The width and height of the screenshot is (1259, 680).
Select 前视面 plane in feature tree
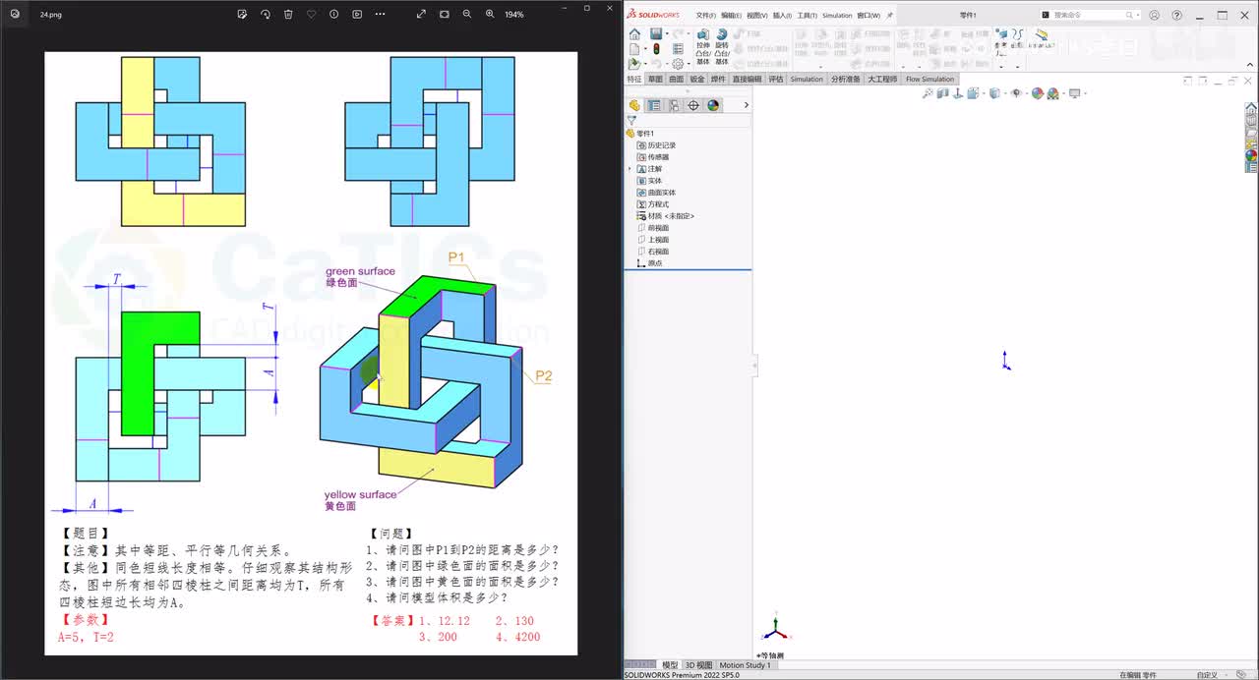tap(653, 228)
